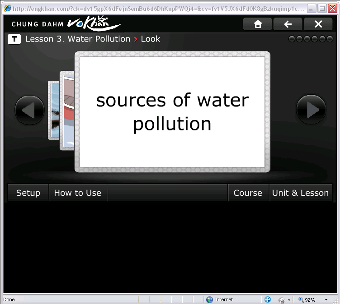This screenshot has height=304, width=340.
Task: Minimize the browser window
Action: point(312,9)
